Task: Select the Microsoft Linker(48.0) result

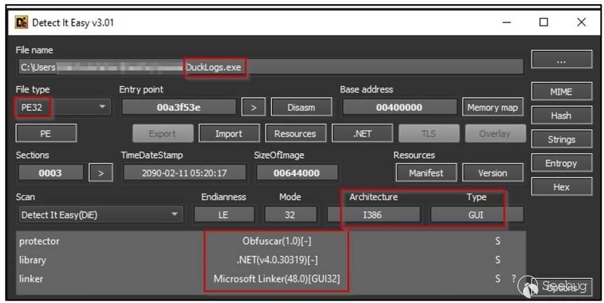Action: (277, 278)
